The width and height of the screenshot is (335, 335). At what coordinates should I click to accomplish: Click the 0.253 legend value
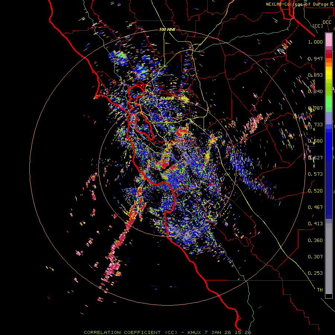coord(315,273)
